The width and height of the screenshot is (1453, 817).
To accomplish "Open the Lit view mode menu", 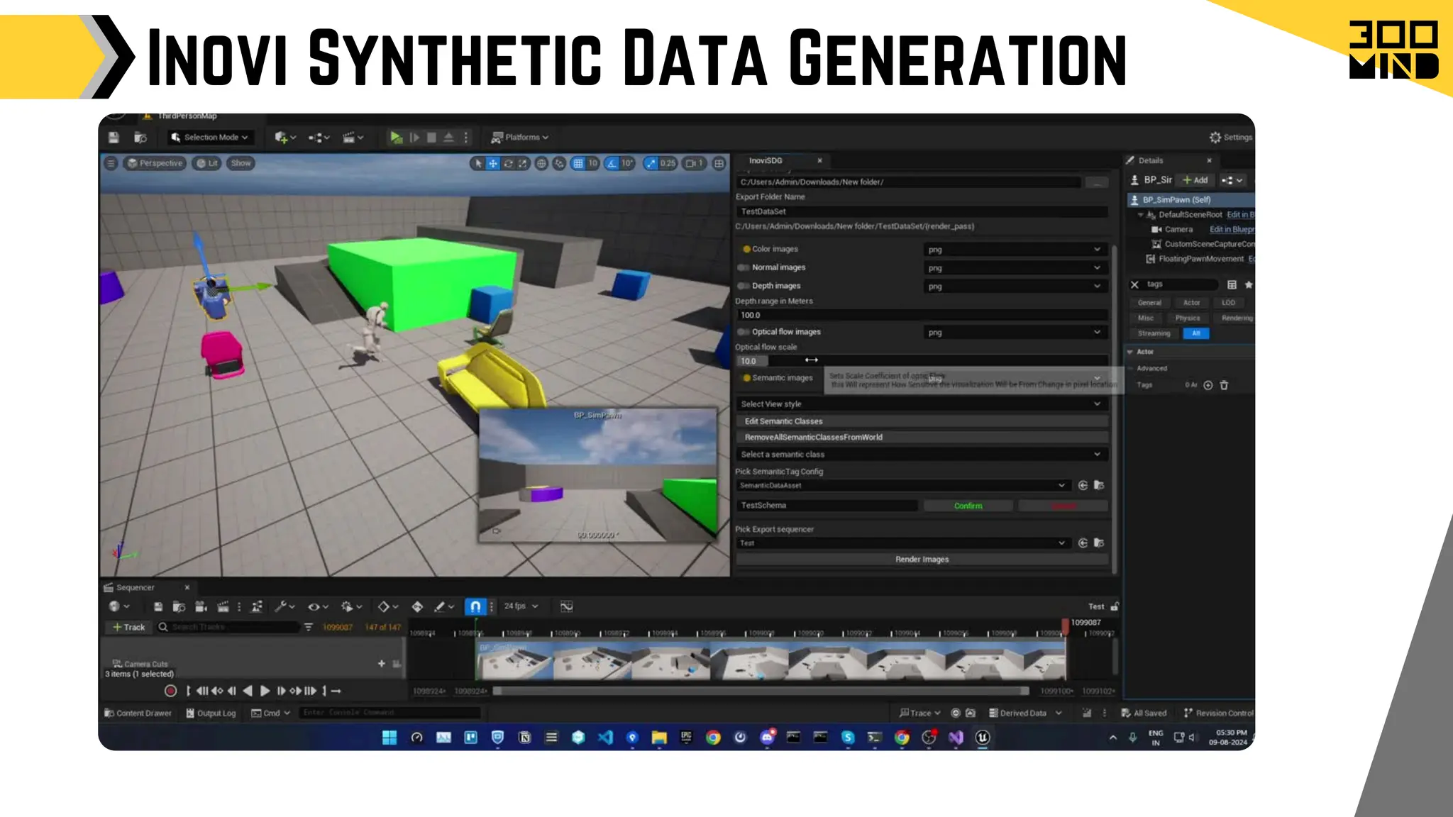I will pyautogui.click(x=207, y=163).
